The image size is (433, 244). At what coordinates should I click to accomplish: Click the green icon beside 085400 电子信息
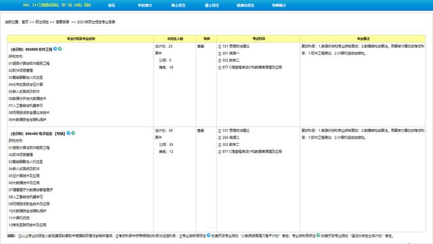pyautogui.click(x=73, y=133)
